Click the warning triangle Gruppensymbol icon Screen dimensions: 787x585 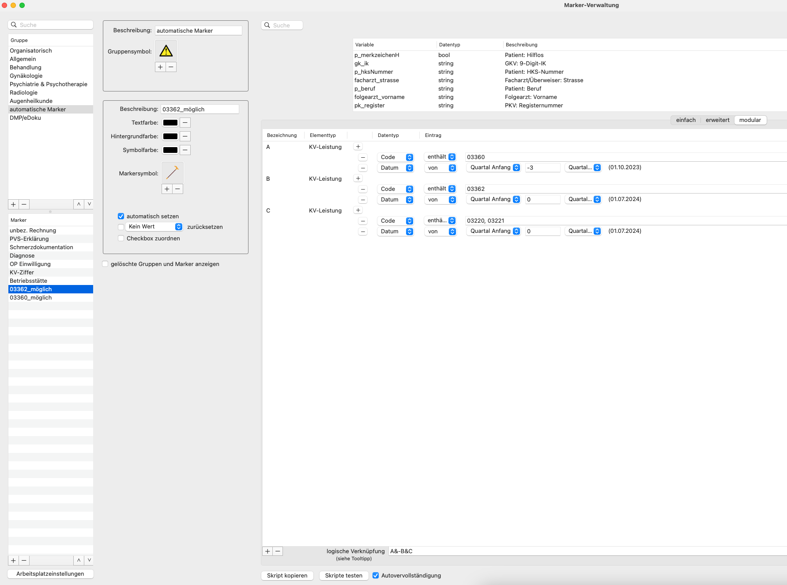[x=166, y=51]
